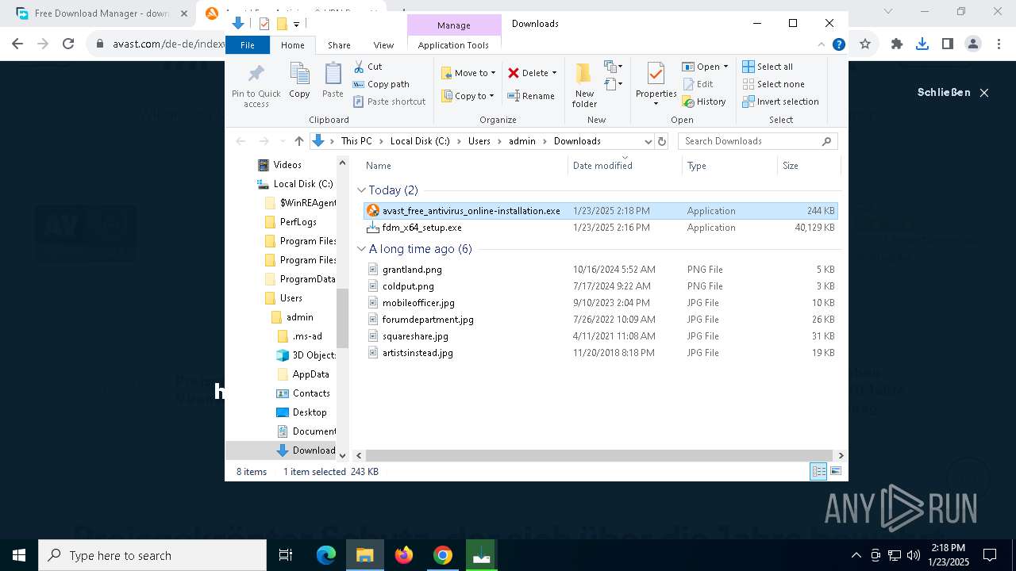This screenshot has width=1016, height=571.
Task: Switch to Free Download Manager Chrome tab
Action: pos(102,13)
